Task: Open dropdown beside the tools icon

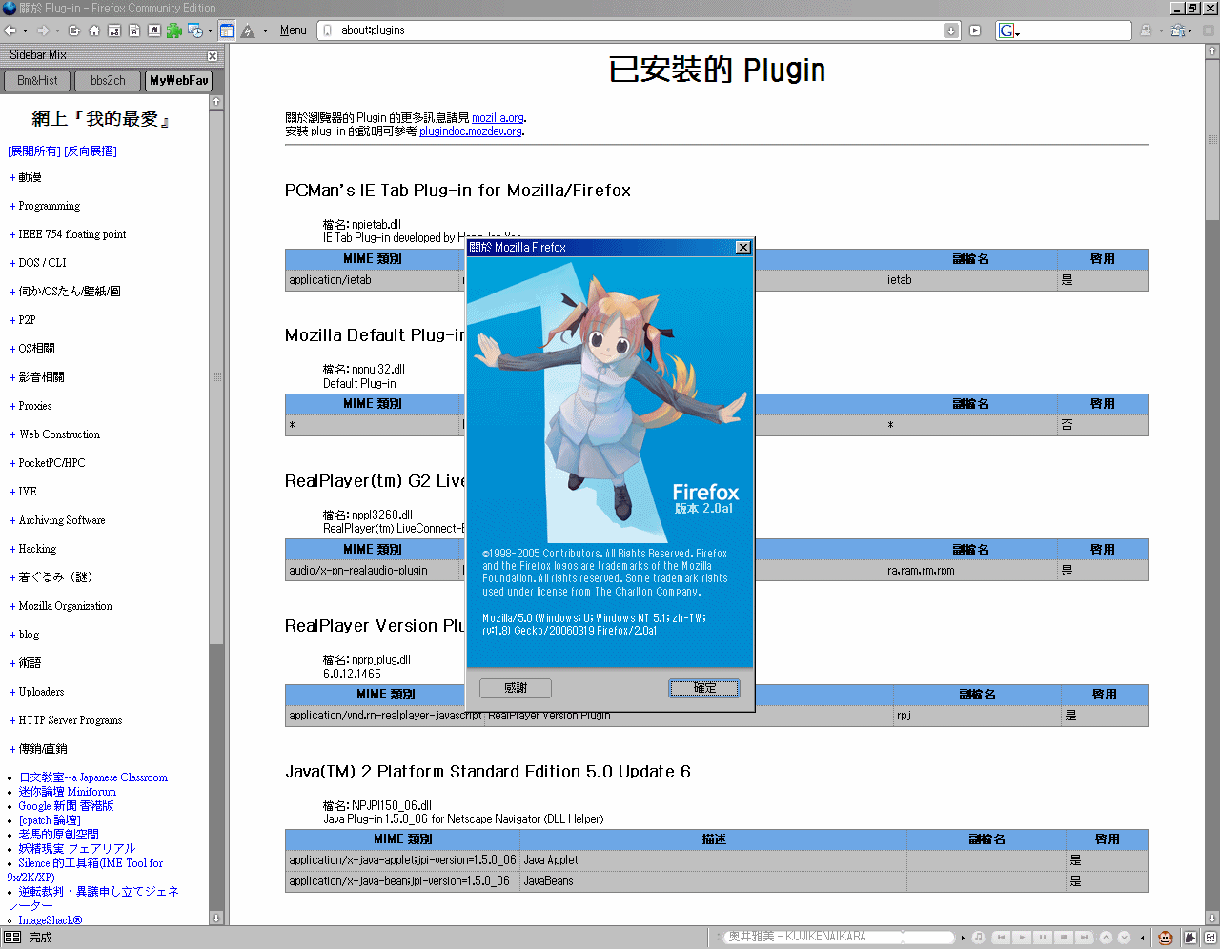Action: coord(1189,30)
